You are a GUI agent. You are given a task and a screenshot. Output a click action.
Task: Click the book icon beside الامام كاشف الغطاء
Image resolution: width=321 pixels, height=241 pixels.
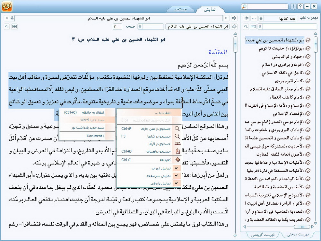click(x=308, y=97)
